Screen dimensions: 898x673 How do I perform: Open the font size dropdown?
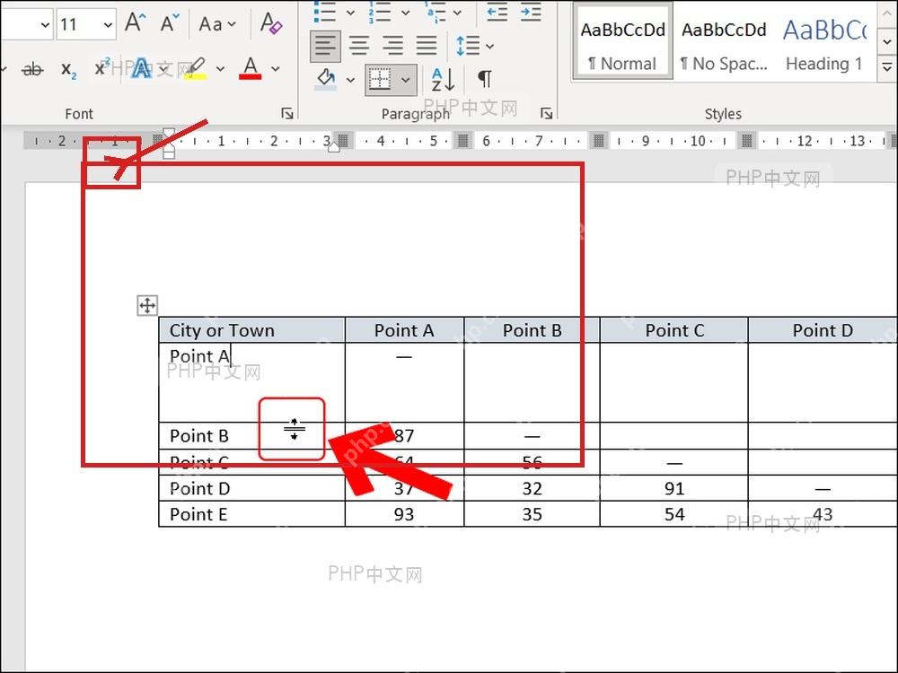(108, 24)
